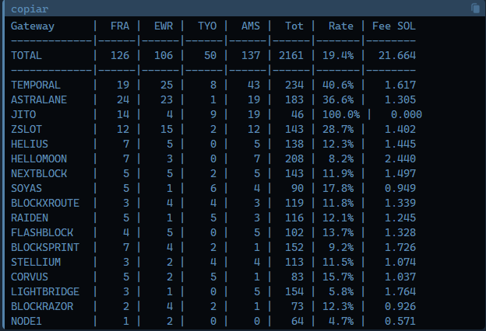The width and height of the screenshot is (486, 331).
Task: Click NEXTBLOCK's rate 11.9%
Action: pyautogui.click(x=338, y=173)
